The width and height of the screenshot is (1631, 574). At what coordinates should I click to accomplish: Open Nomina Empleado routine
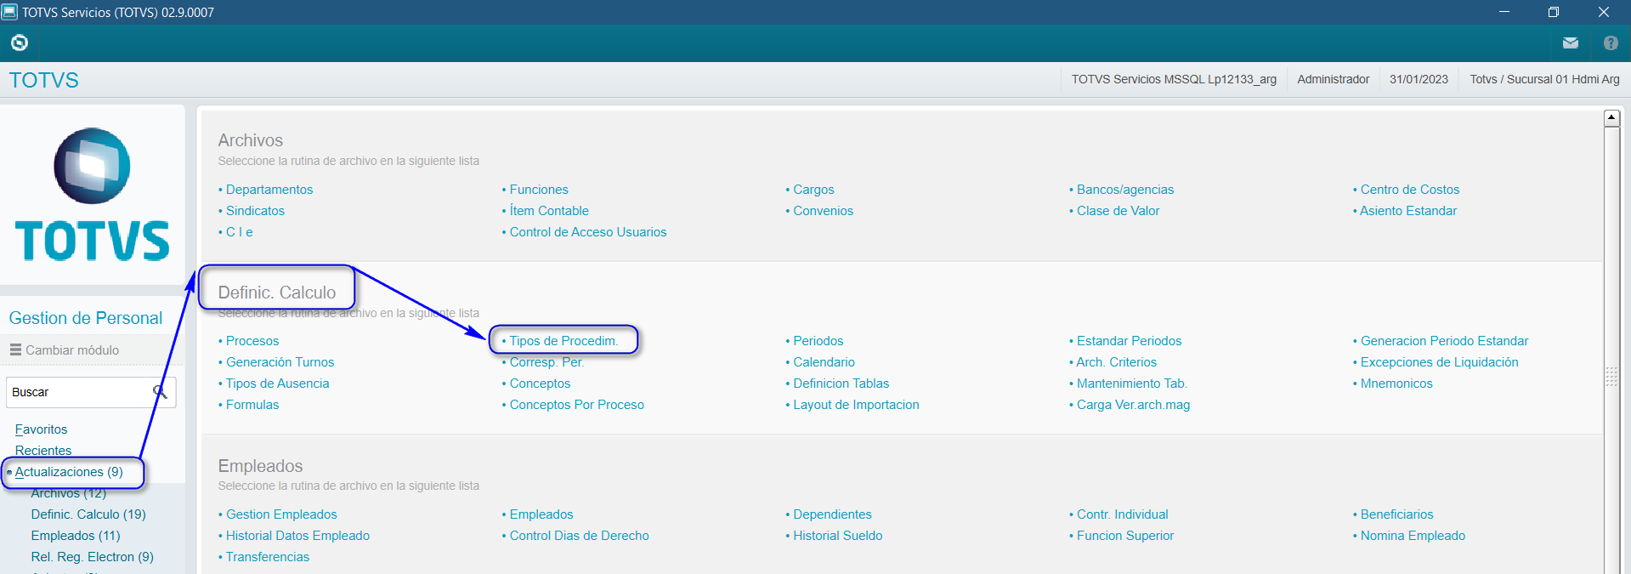tap(1413, 536)
